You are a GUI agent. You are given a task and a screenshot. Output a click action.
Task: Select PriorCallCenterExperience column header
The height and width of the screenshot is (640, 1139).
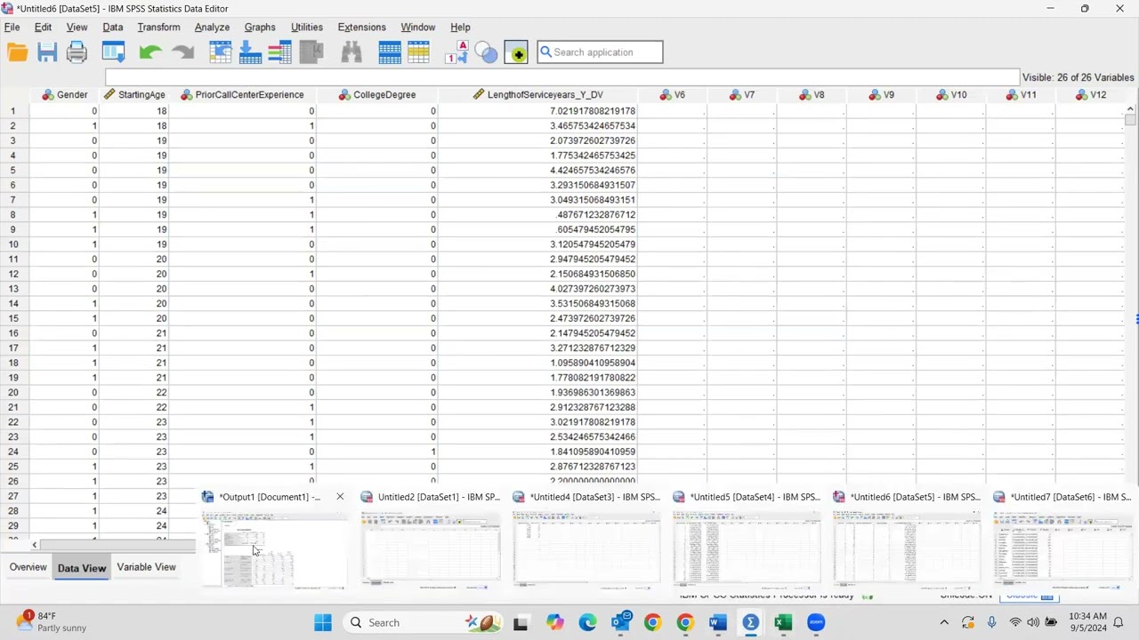tap(242, 95)
